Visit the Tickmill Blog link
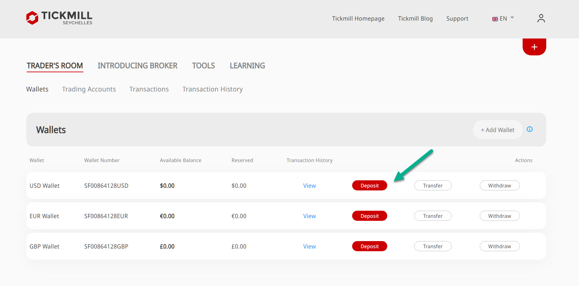This screenshot has height=286, width=579. [x=415, y=19]
